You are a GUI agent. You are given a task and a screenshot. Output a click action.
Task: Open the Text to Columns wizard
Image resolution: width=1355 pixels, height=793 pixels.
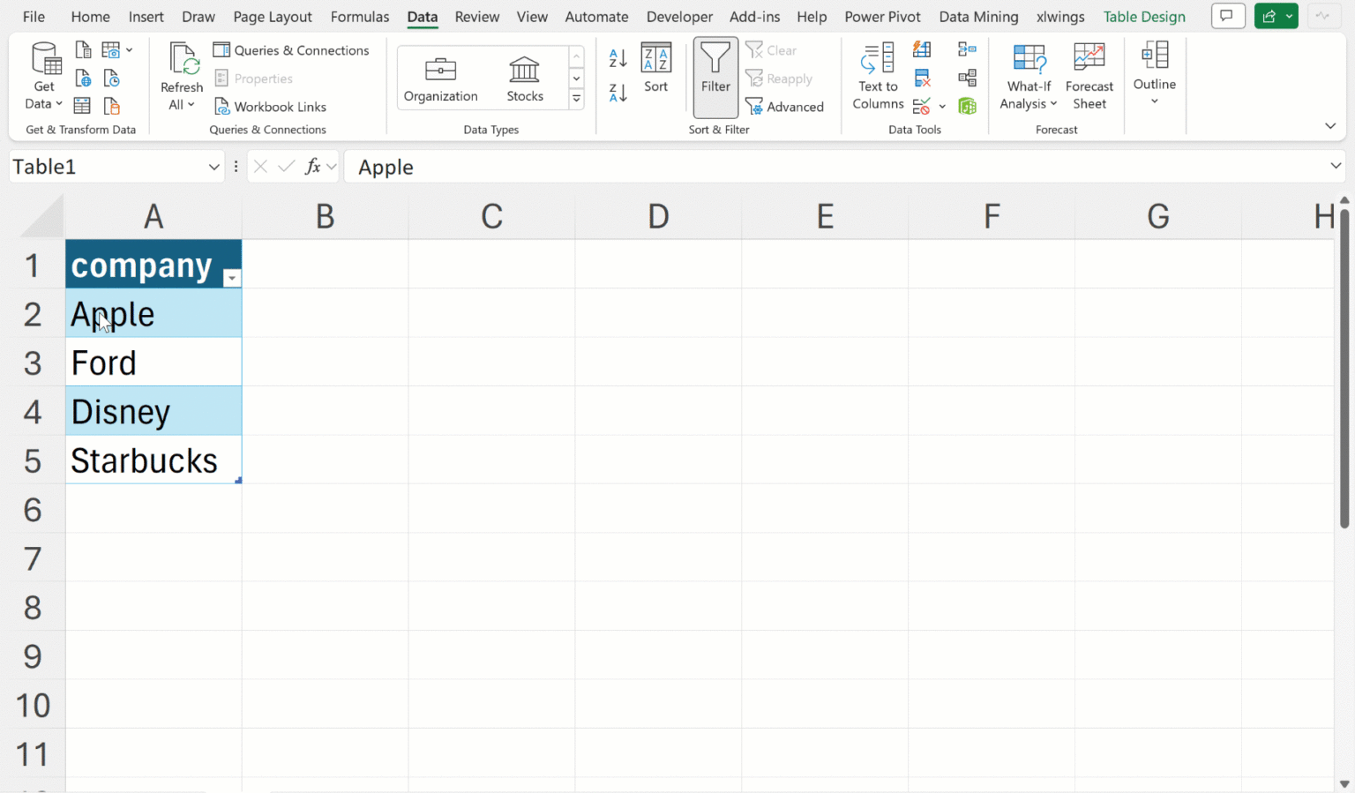coord(878,77)
